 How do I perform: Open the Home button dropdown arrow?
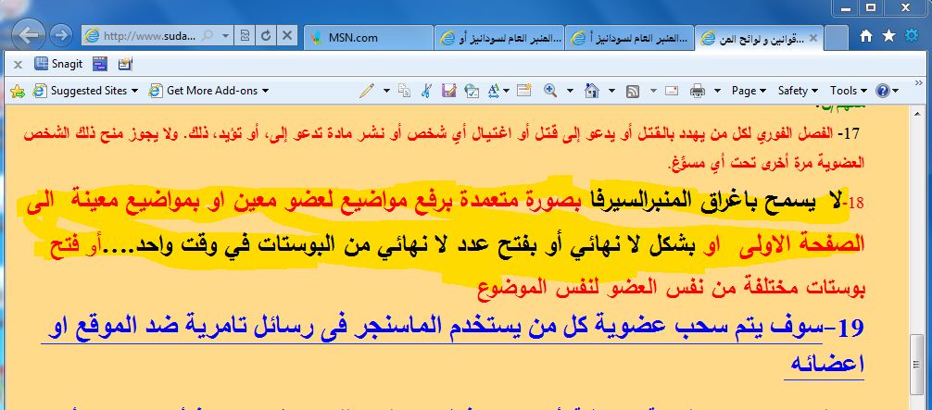[x=611, y=91]
